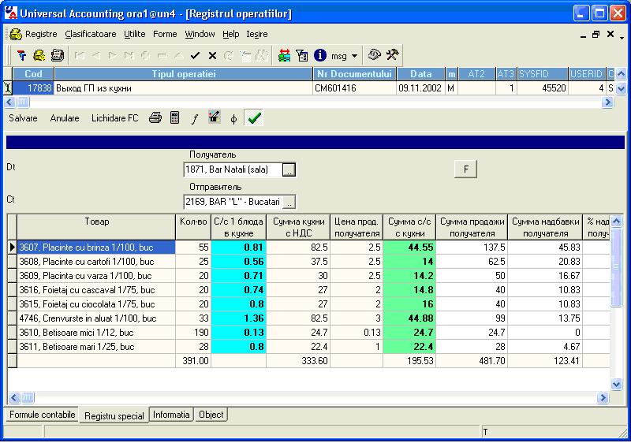Viewport: 631px width, 443px height.
Task: Click the green sum cell 44.88
Action: pos(409,318)
